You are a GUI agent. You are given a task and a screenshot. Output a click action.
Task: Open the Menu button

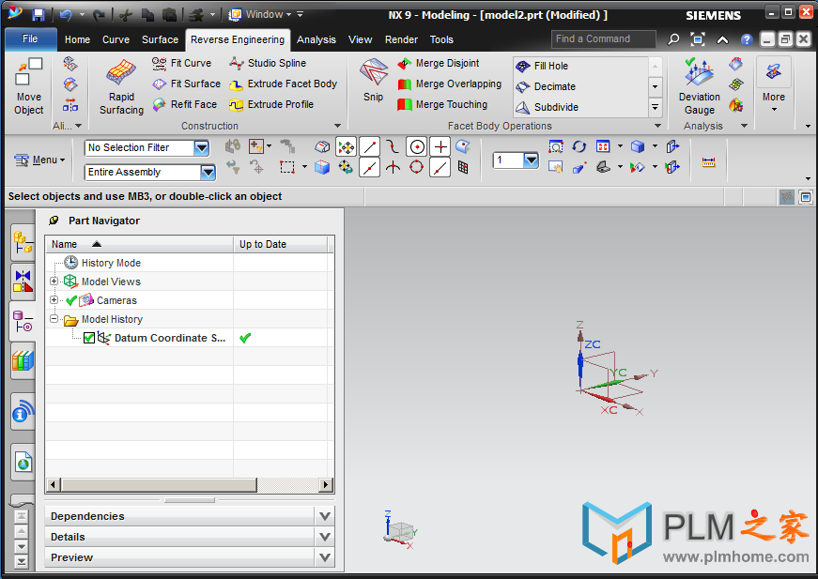39,160
